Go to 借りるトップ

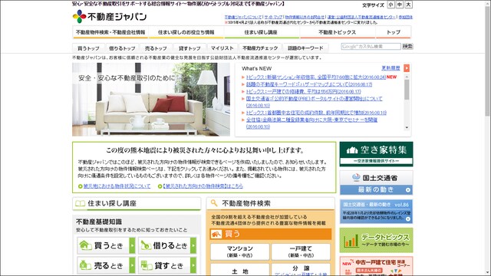pos(122,48)
